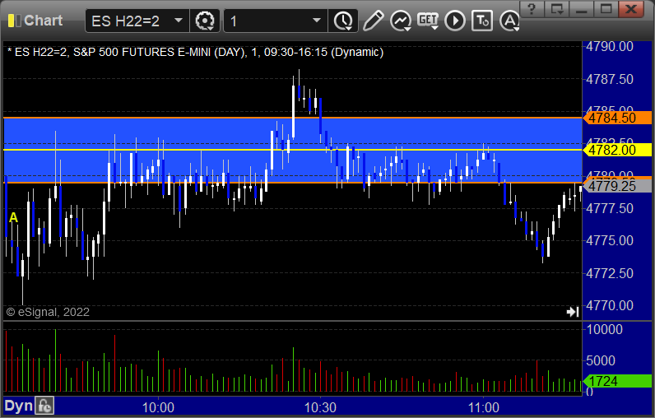
Task: Open the circled A toolbar icon menu
Action: pos(509,21)
